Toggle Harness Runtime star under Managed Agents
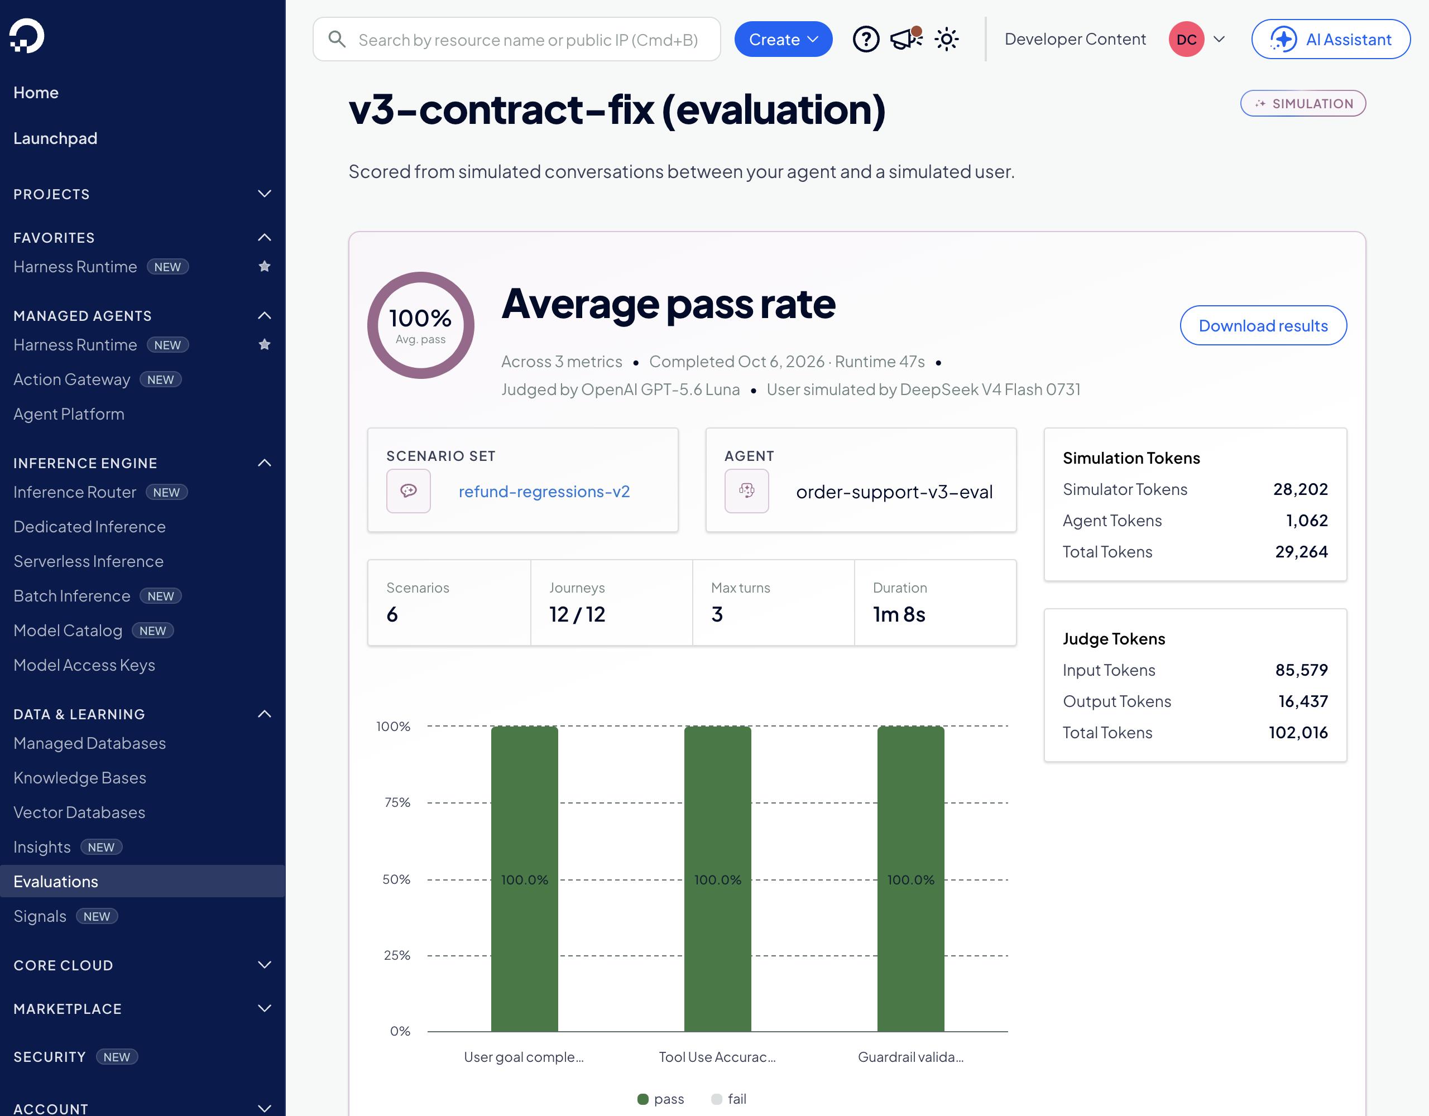Image resolution: width=1429 pixels, height=1116 pixels. tap(265, 344)
